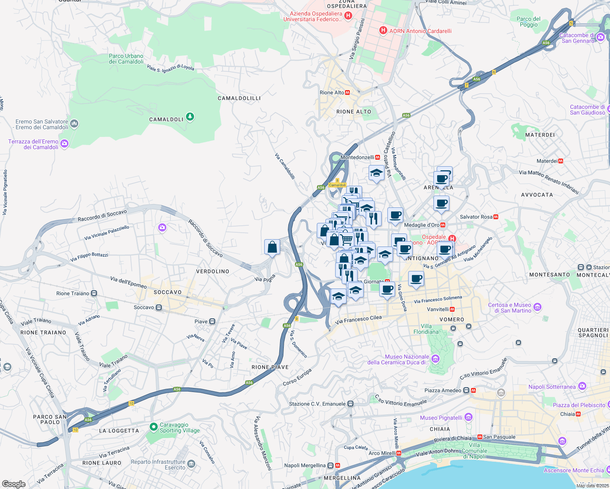
Task: Click the graduation cap marker nearest the A56 interchange
Action: 338,297
